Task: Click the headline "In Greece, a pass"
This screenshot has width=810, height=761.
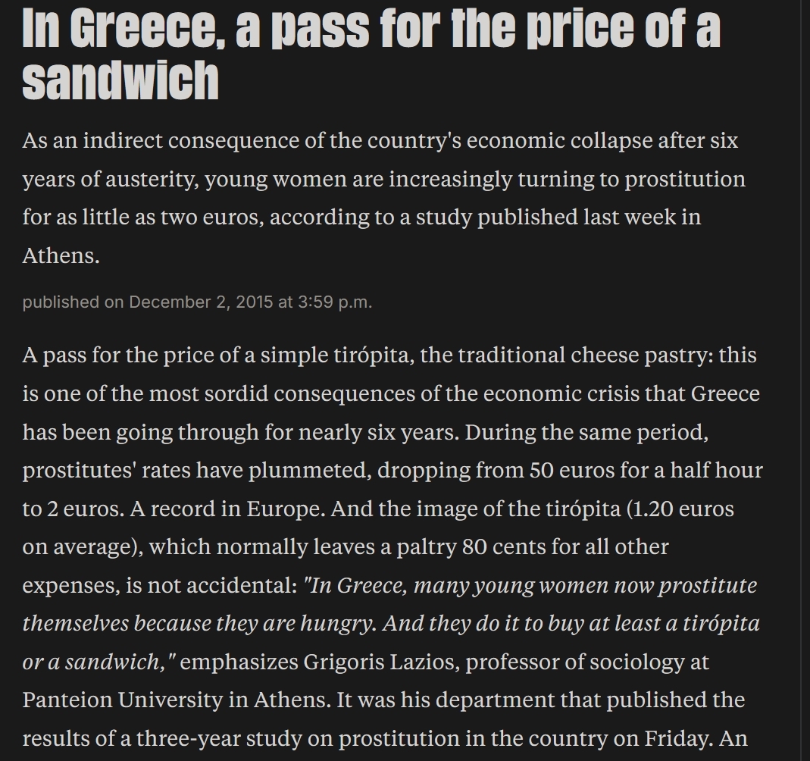Action: tap(195, 28)
